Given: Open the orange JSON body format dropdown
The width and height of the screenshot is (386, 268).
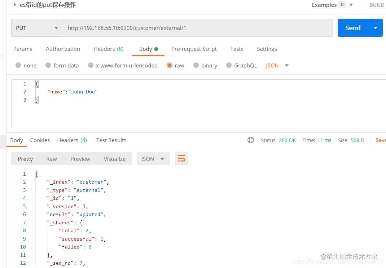Looking at the screenshot, I should click(277, 65).
